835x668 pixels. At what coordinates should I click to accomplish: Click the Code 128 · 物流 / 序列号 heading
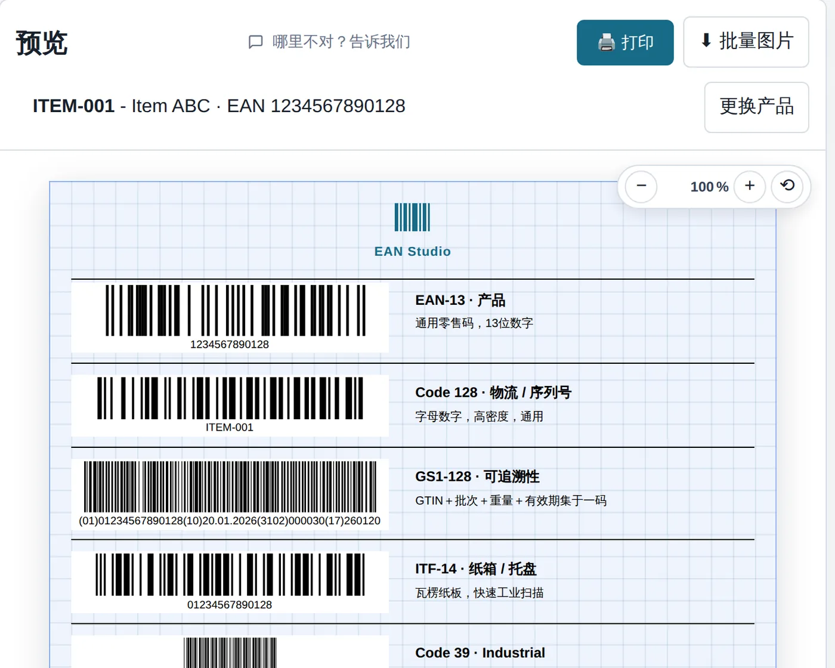click(493, 392)
